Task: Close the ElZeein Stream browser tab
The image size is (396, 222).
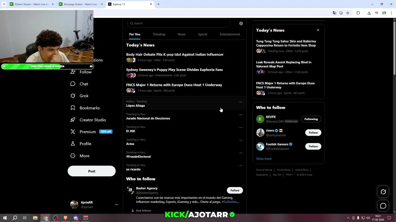Action: tap(53, 4)
